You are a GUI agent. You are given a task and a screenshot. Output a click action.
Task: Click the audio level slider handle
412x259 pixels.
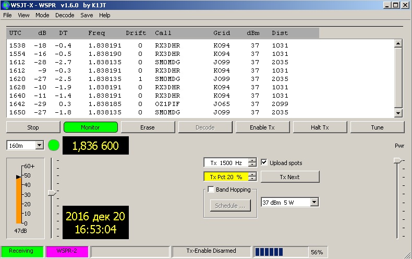(52, 193)
